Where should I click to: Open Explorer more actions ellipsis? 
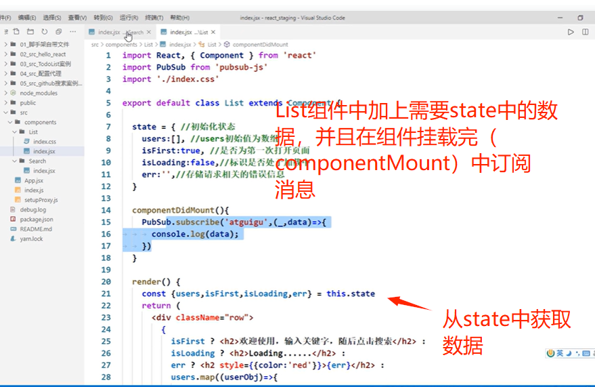point(73,32)
